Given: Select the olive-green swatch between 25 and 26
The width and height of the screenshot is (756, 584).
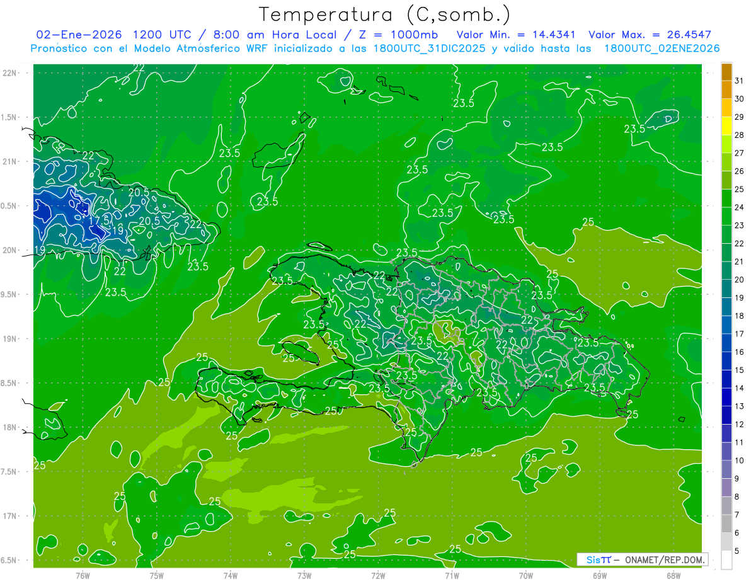Looking at the screenshot, I should pos(726,180).
